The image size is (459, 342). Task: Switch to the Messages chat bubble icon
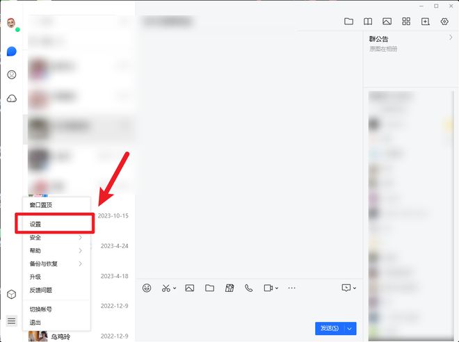click(12, 51)
